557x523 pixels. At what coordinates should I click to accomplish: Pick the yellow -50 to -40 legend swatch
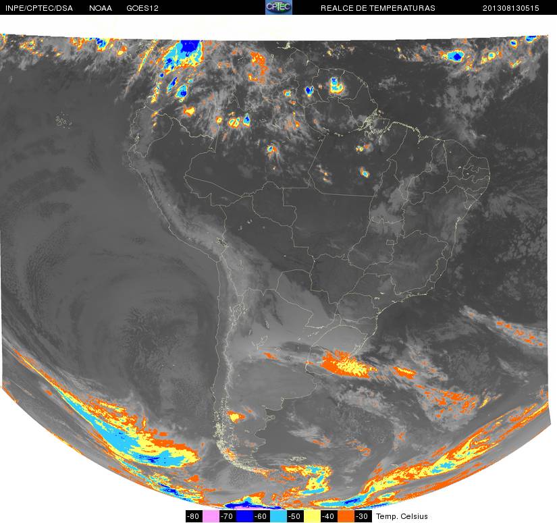pos(312,516)
